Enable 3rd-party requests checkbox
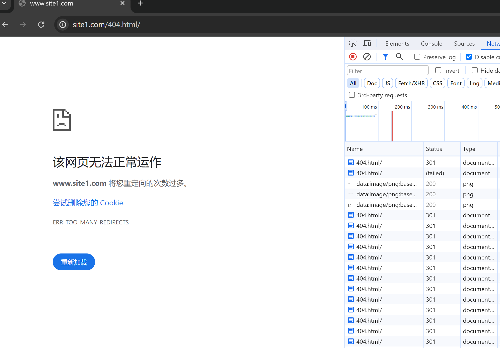This screenshot has width=500, height=348. (352, 95)
